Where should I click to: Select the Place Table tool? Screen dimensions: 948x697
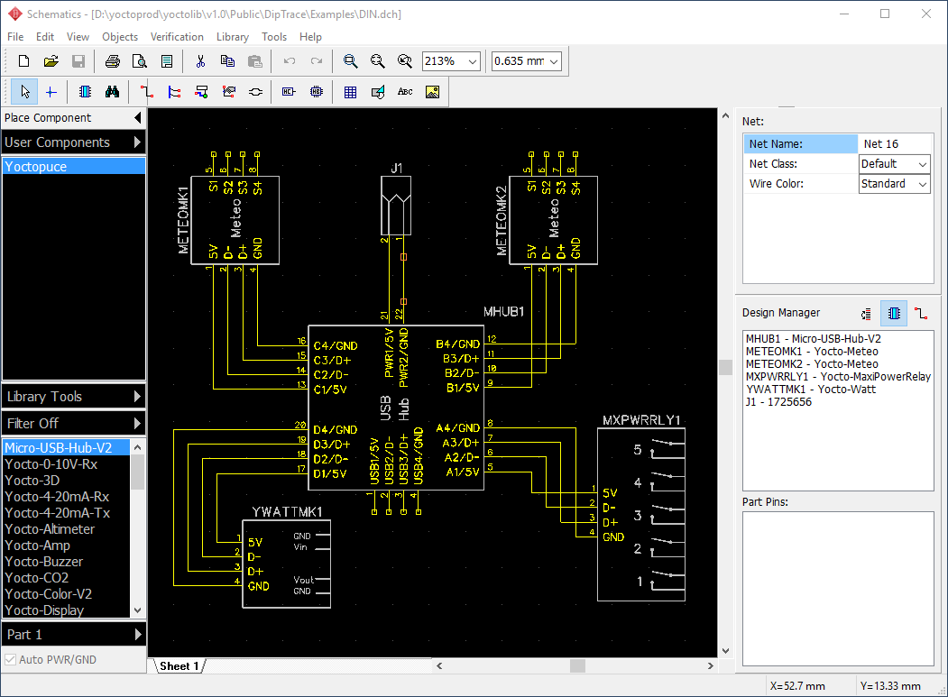[x=351, y=92]
